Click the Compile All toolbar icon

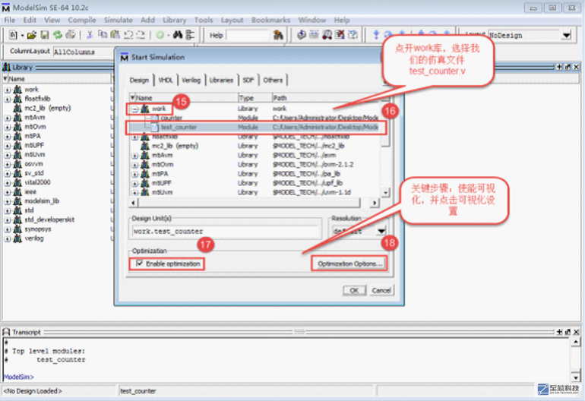click(314, 35)
